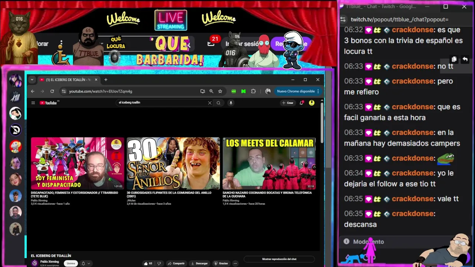Expand notification preferences bell dropdown under the video

click(85, 263)
